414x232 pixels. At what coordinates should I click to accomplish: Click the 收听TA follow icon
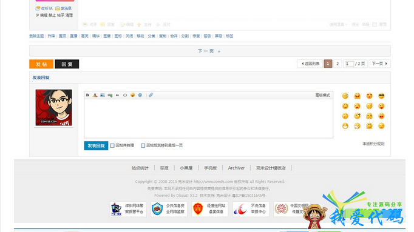(x=38, y=8)
